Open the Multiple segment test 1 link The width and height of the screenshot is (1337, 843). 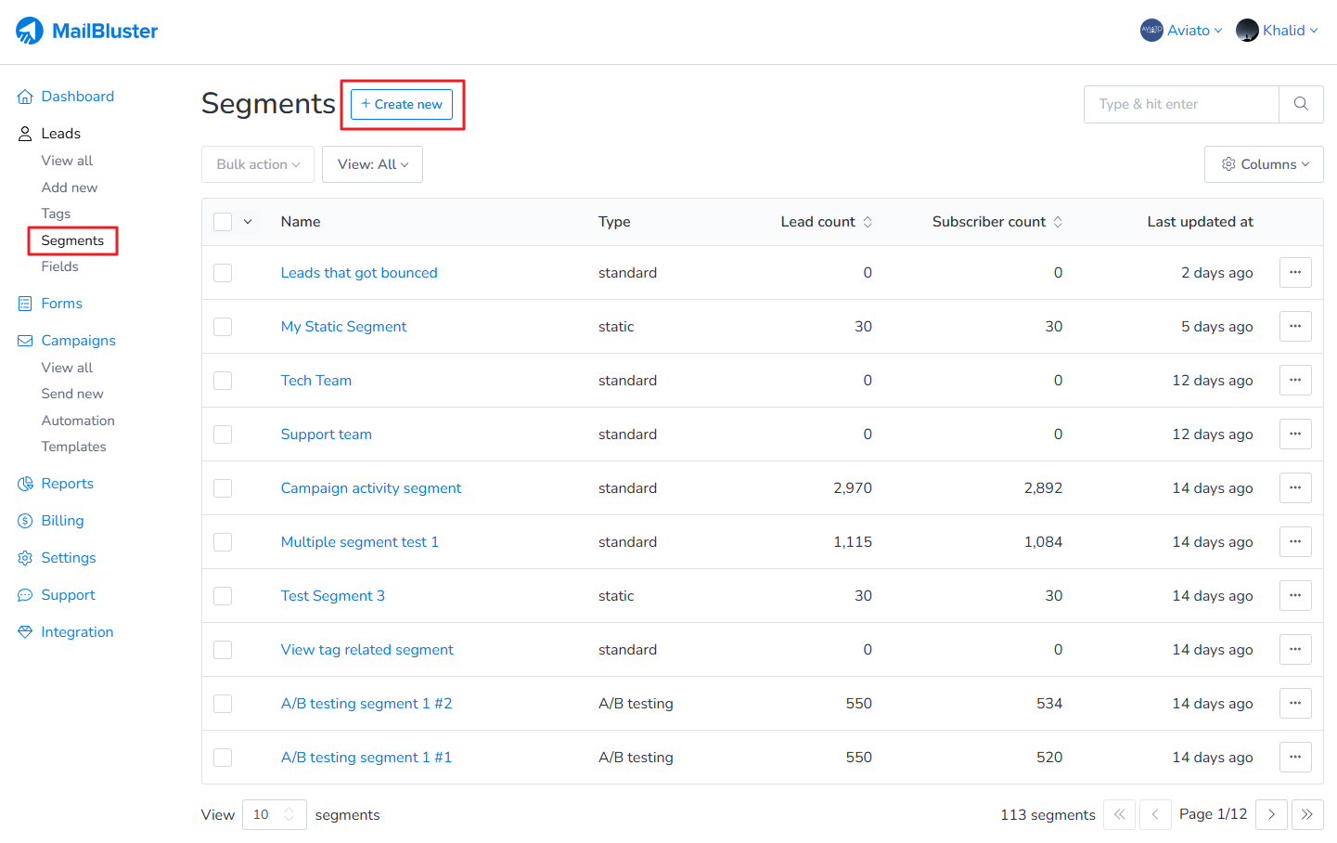(359, 542)
